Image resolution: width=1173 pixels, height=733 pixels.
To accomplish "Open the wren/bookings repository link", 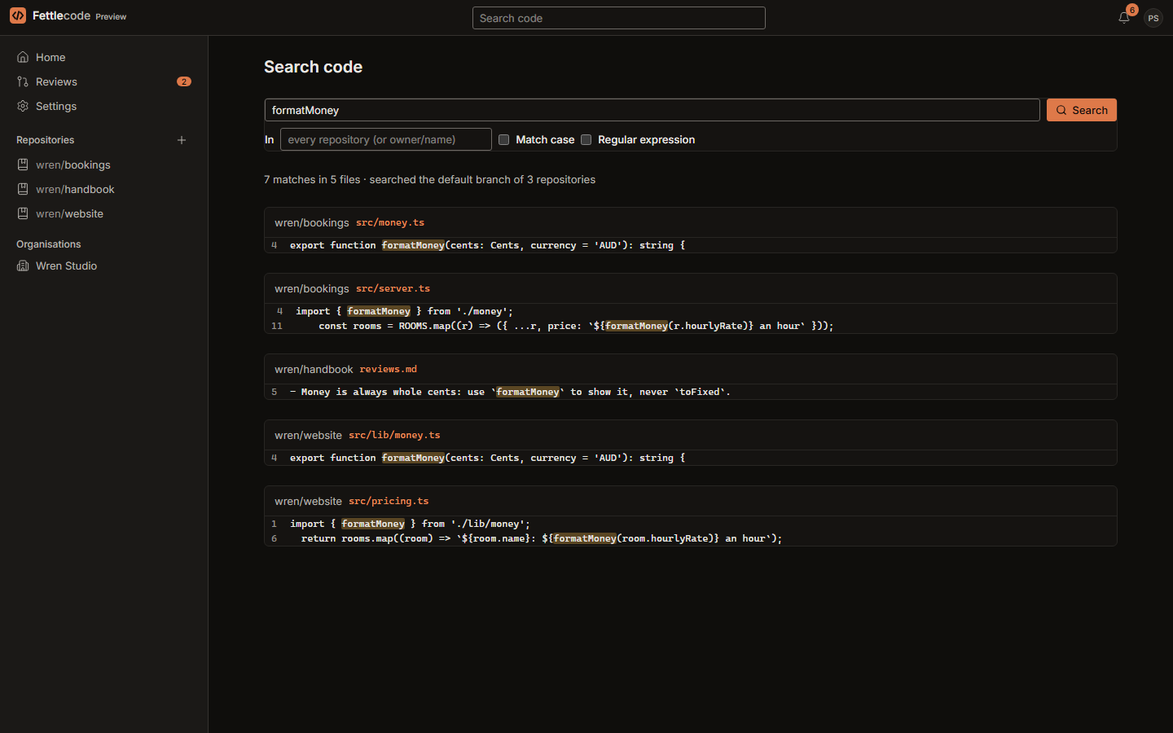I will (x=104, y=165).
